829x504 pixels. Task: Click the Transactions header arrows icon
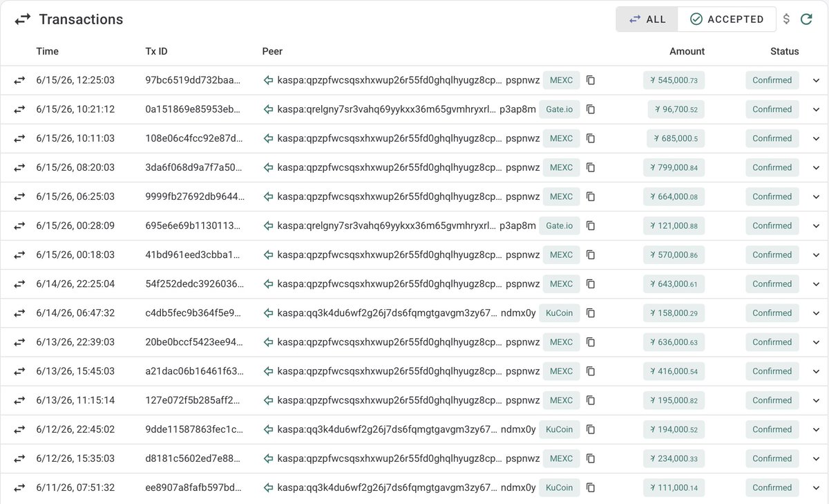23,19
